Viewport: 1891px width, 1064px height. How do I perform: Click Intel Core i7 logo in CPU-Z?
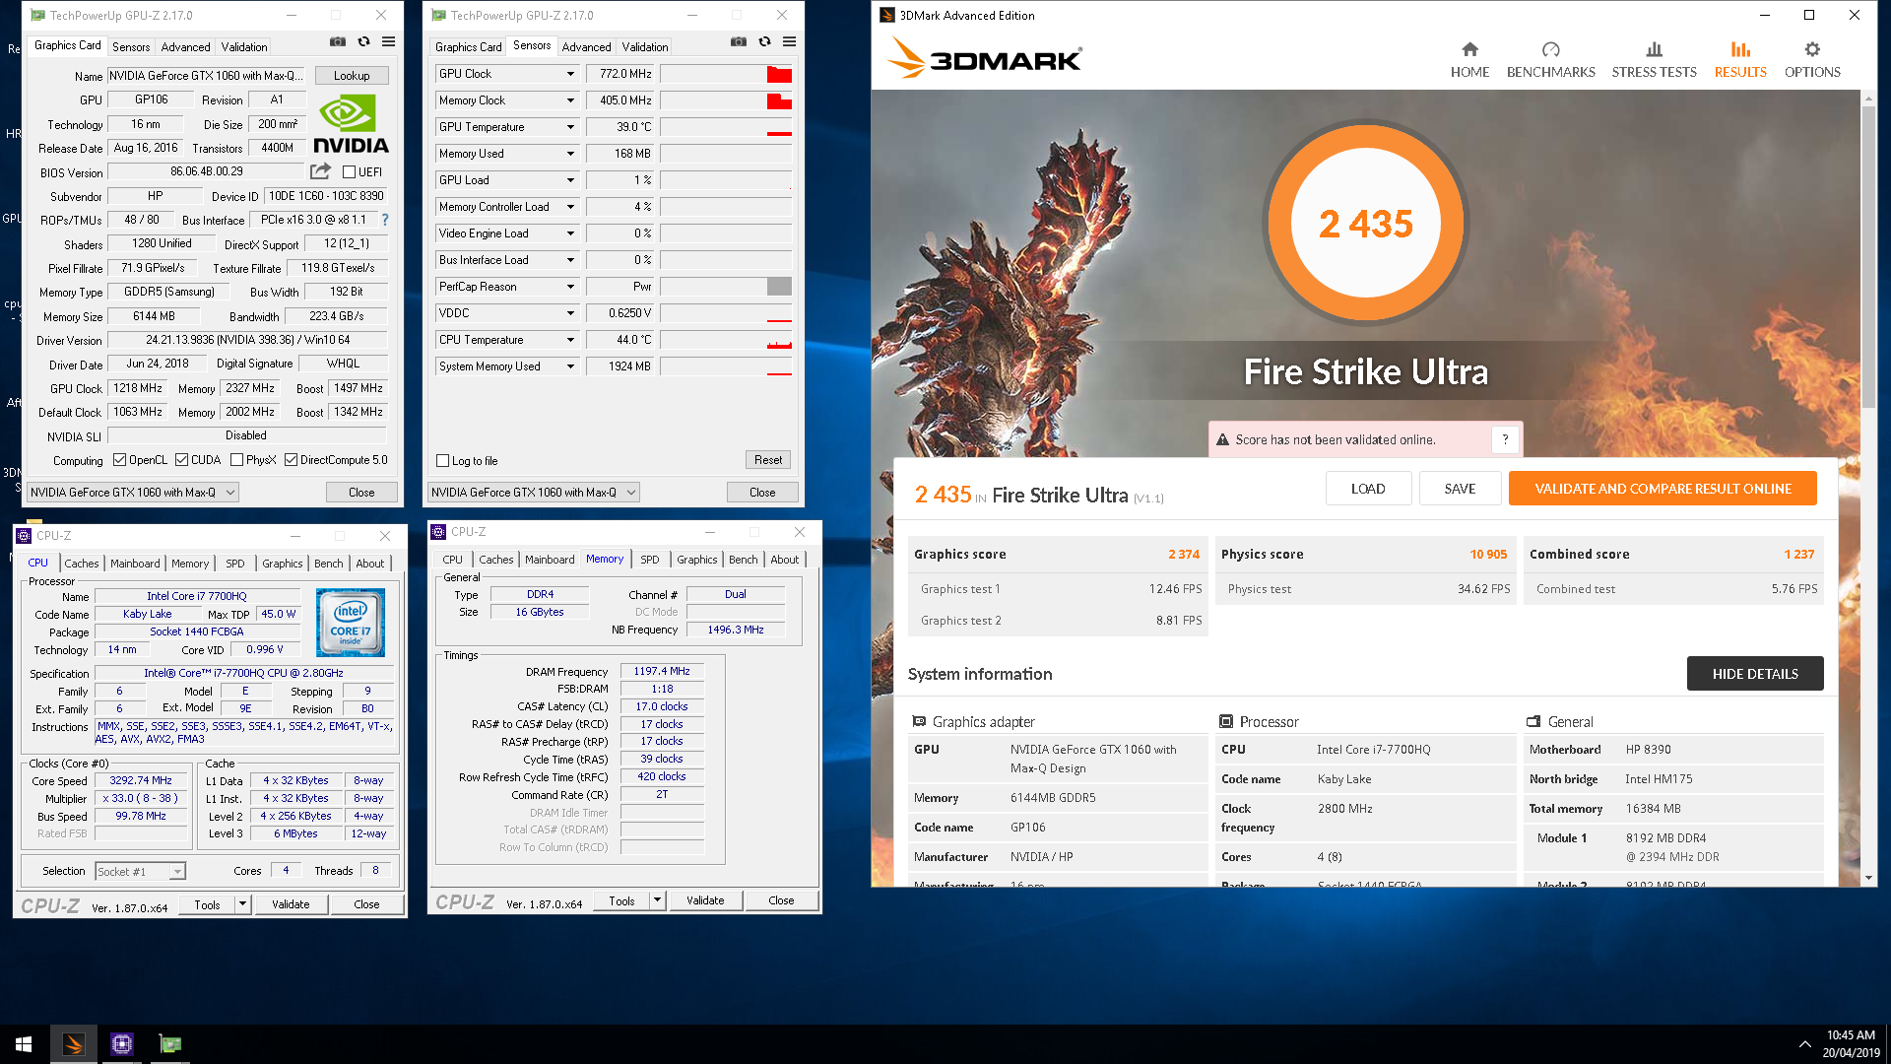pyautogui.click(x=351, y=623)
